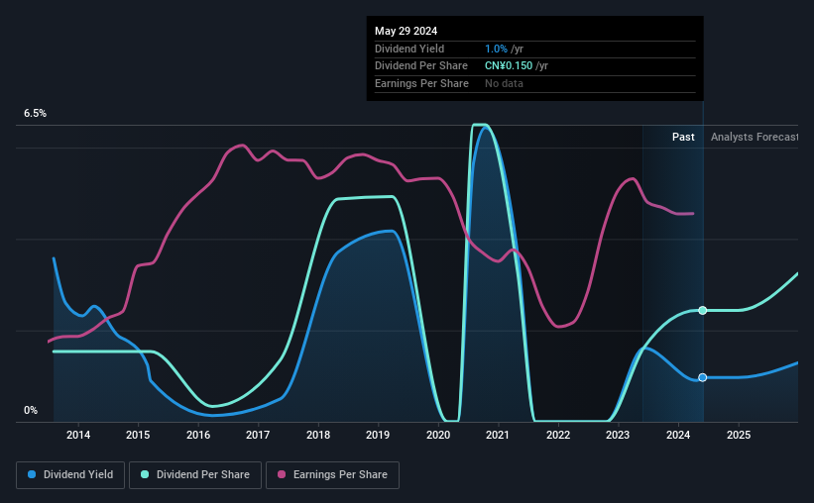Click the CN¥0.150 dividend per share value
Image resolution: width=814 pixels, height=503 pixels.
(509, 66)
